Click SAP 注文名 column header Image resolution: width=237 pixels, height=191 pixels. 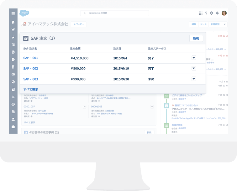click(30, 49)
